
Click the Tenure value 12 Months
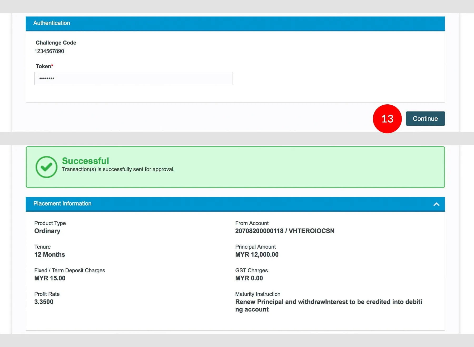point(50,254)
